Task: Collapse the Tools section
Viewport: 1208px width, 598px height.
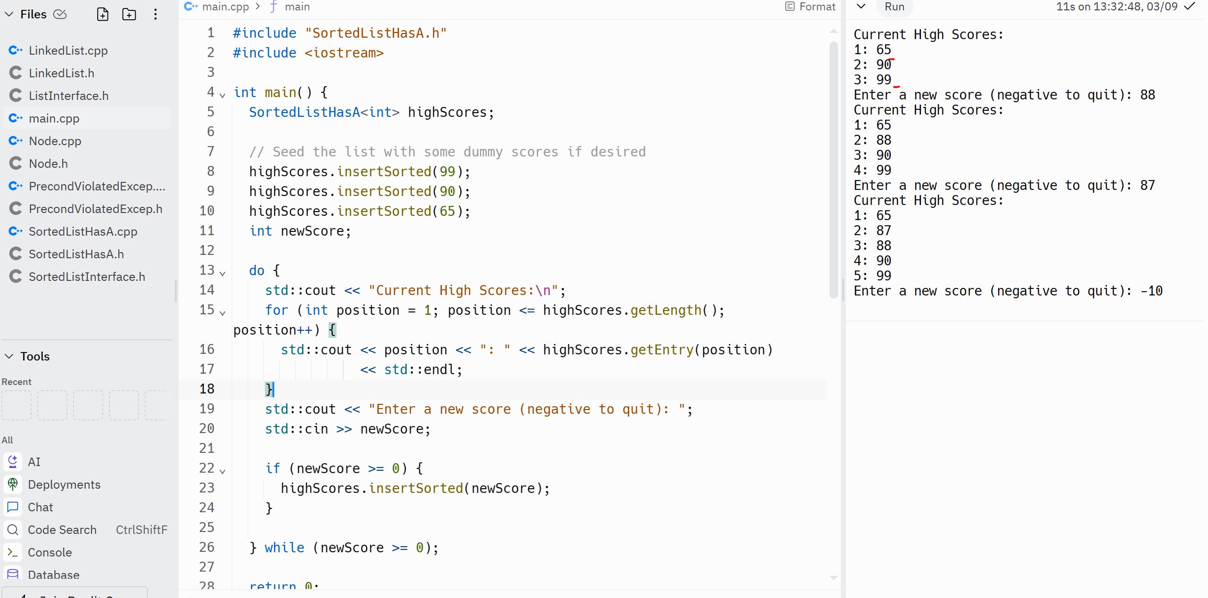Action: (x=8, y=356)
